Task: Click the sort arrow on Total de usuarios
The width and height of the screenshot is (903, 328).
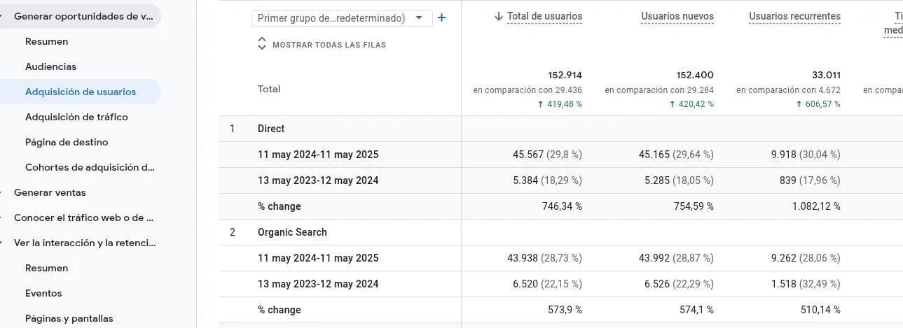Action: tap(499, 16)
